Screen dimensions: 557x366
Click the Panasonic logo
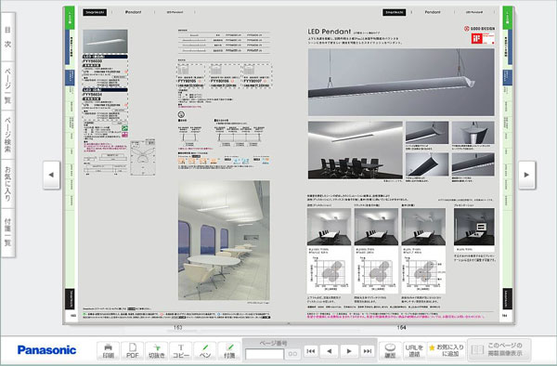click(47, 350)
